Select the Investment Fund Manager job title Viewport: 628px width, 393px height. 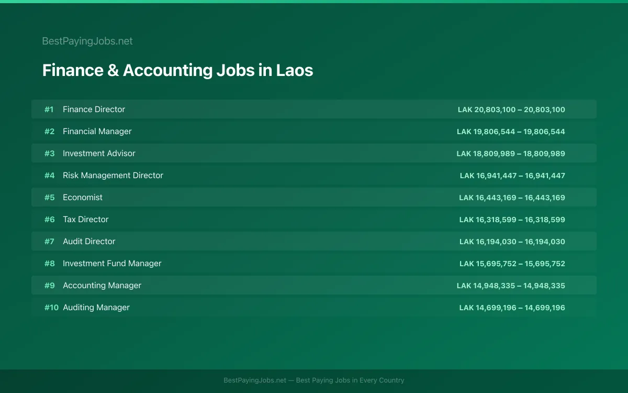pos(112,264)
